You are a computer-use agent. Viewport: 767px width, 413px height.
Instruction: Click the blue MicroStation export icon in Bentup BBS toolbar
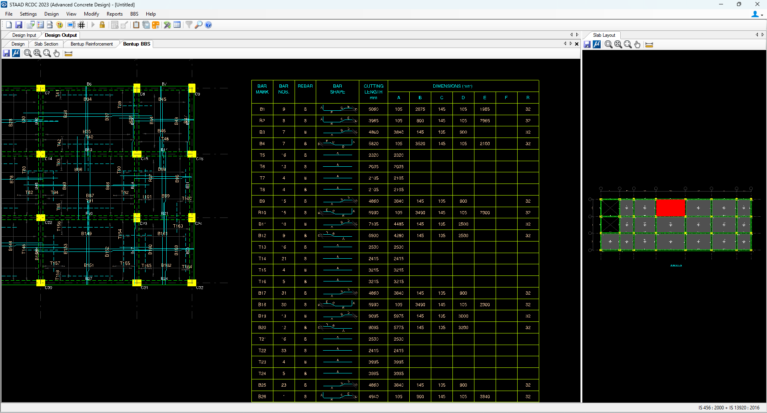16,53
